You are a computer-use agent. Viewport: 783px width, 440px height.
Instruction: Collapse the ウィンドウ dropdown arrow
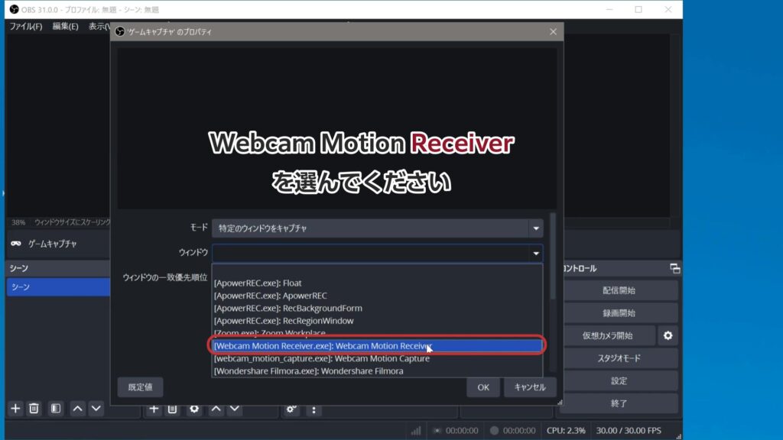click(x=535, y=253)
